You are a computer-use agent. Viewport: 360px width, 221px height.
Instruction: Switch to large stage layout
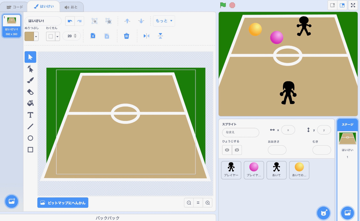click(342, 5)
